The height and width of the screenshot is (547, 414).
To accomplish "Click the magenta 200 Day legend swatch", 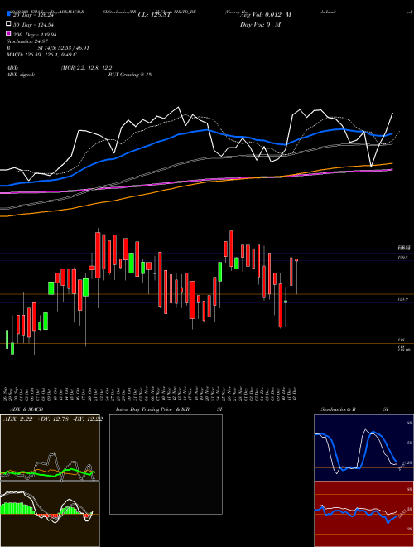I will click(x=9, y=33).
